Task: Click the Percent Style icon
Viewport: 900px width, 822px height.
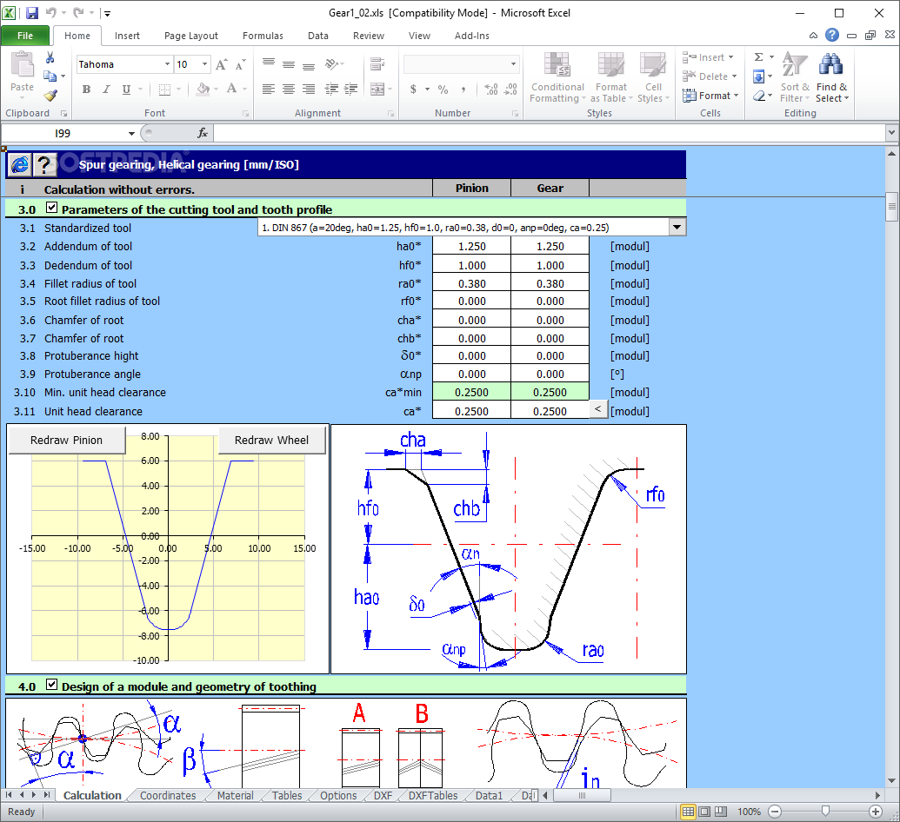Action: [x=443, y=89]
